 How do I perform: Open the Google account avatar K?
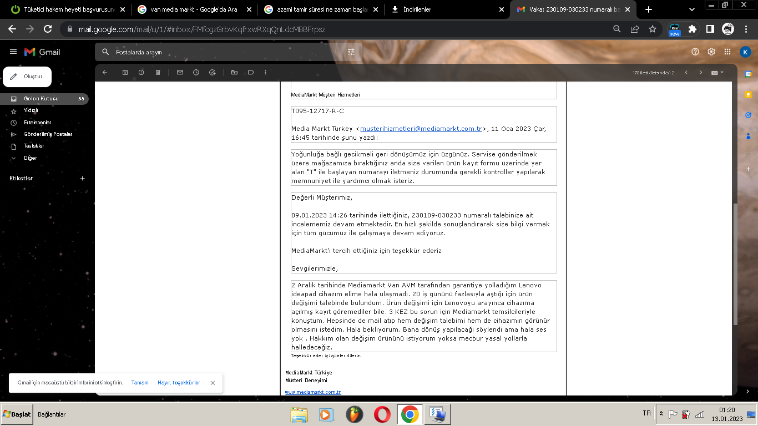pos(745,52)
